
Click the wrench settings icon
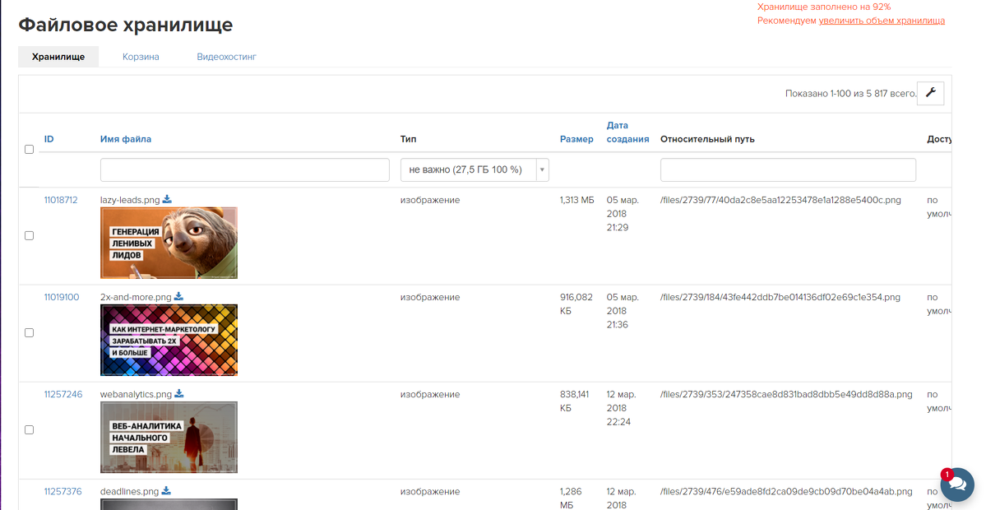point(931,93)
